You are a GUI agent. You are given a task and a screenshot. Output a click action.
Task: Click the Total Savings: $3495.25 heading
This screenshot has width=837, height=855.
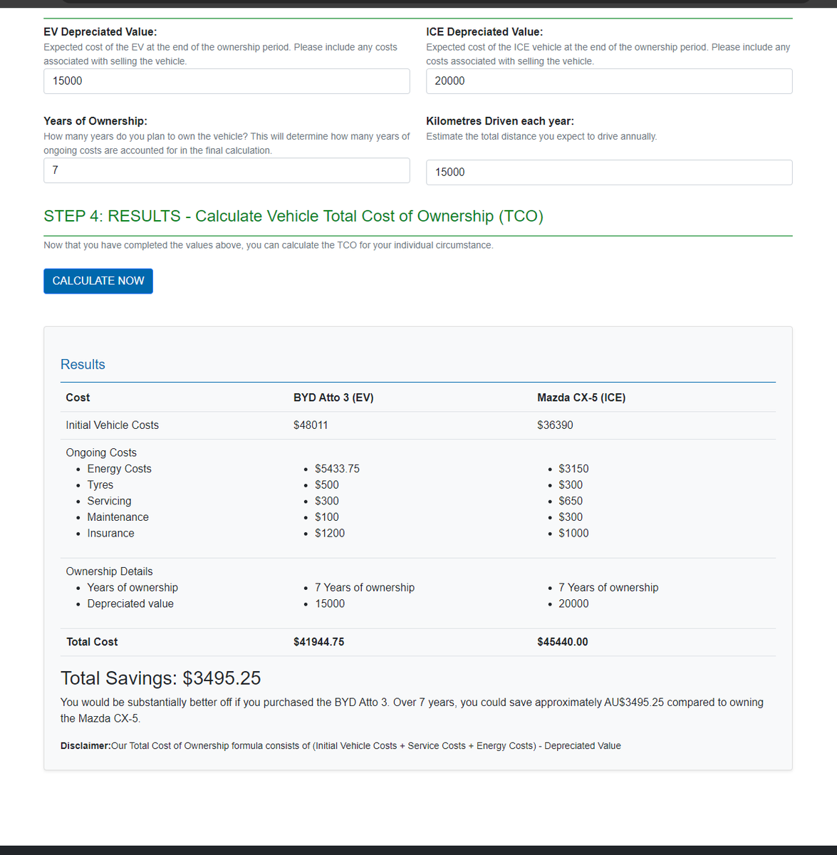161,678
